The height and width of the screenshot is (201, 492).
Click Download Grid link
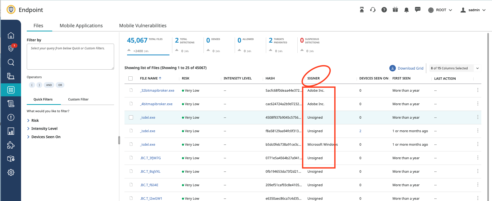coord(410,68)
